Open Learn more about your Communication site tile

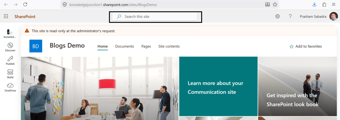[x=218, y=86]
